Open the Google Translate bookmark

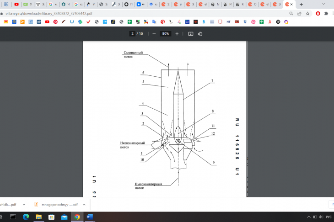click(154, 21)
